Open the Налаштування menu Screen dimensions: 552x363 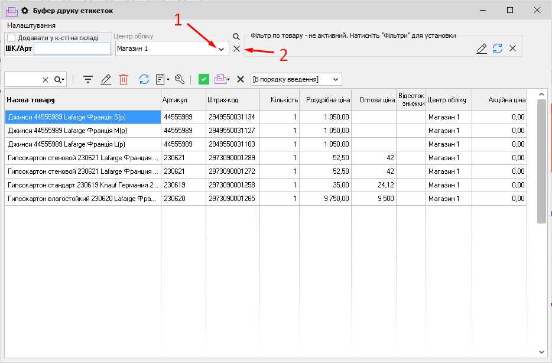click(x=31, y=25)
